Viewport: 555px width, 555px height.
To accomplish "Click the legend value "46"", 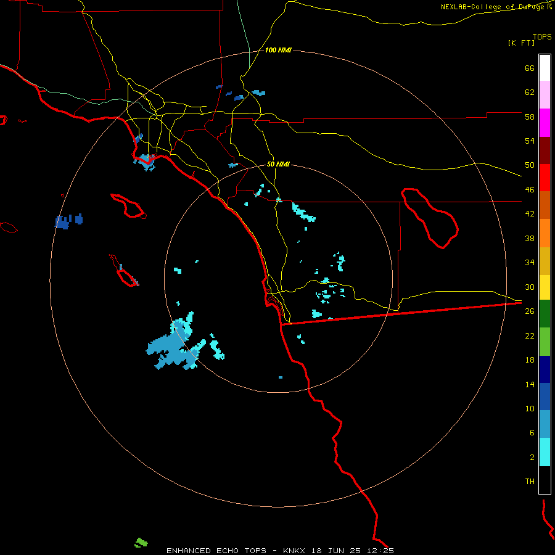I will coord(530,190).
